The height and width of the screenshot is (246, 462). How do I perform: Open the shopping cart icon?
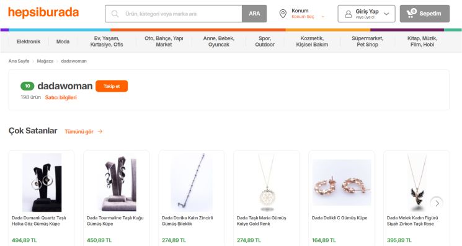tap(411, 13)
